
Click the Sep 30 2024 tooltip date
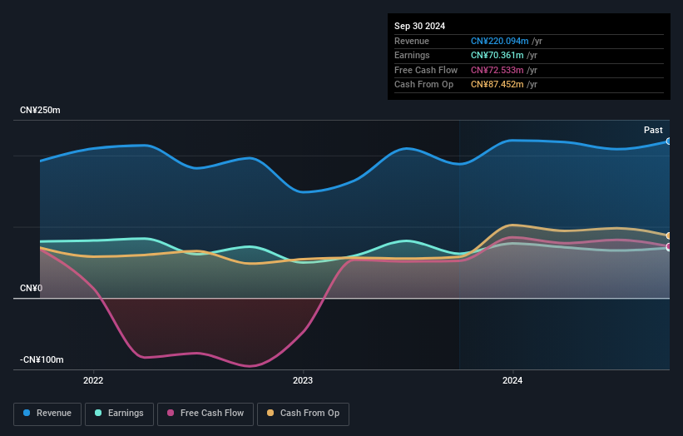(x=419, y=26)
